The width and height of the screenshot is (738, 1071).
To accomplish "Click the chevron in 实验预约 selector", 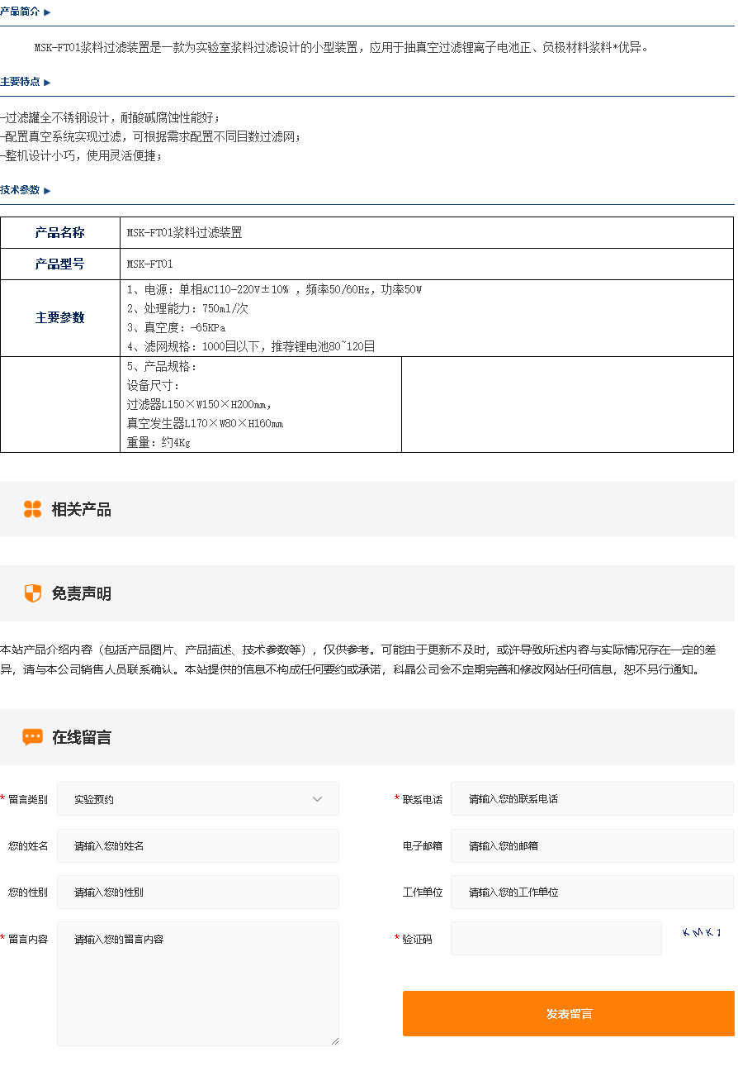I will tap(317, 799).
